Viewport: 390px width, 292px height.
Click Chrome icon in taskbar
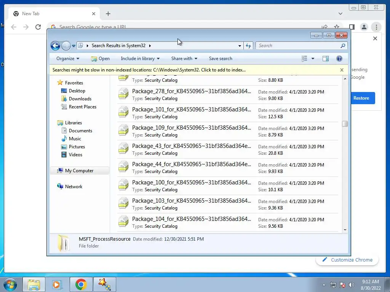click(81, 284)
